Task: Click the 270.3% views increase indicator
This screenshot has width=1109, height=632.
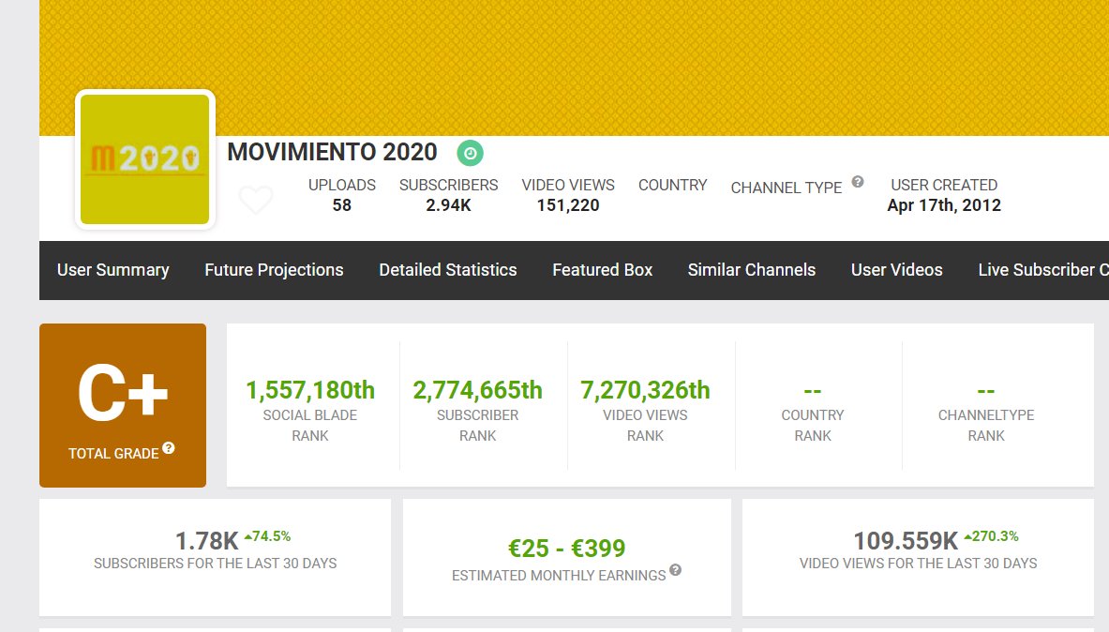Action: 991,536
